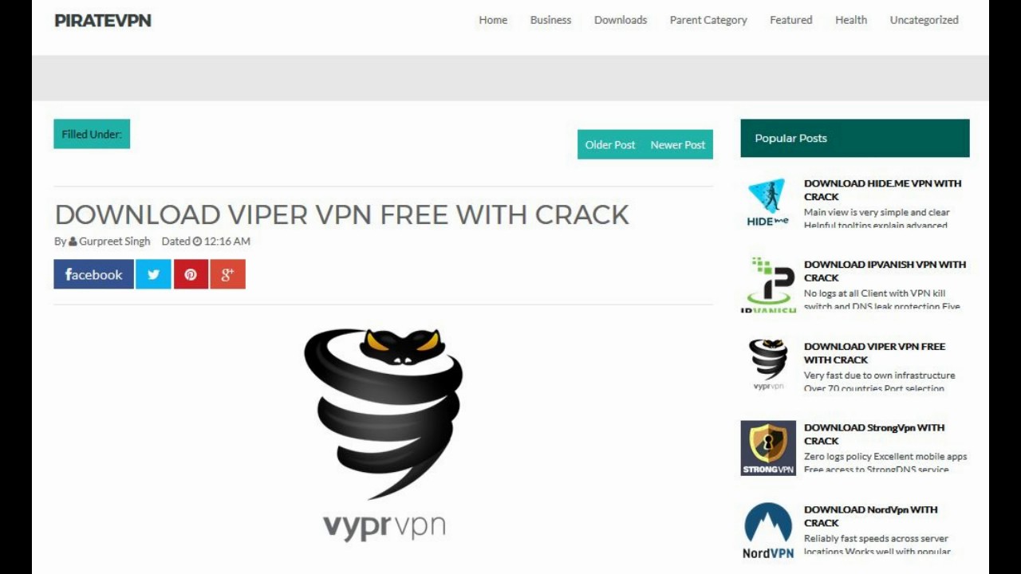Go to the Newer Post

(678, 144)
